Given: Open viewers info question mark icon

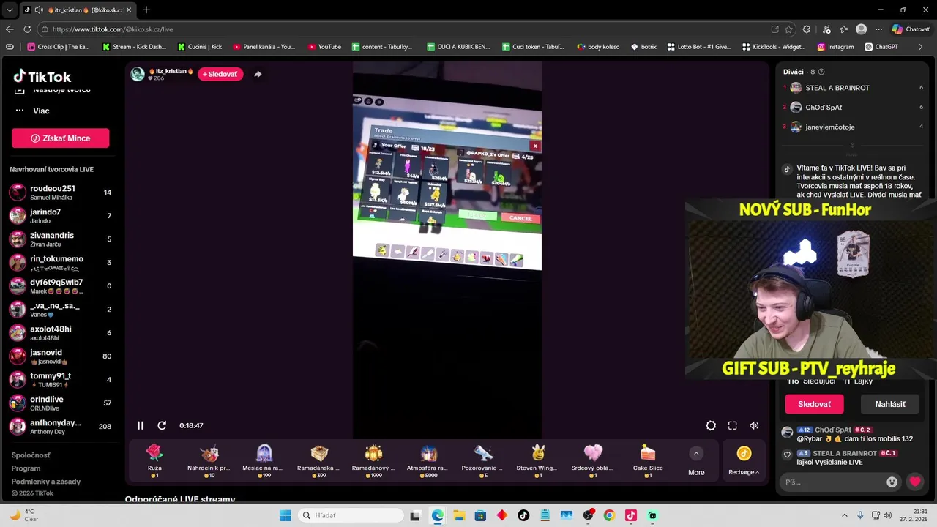Looking at the screenshot, I should 821,72.
